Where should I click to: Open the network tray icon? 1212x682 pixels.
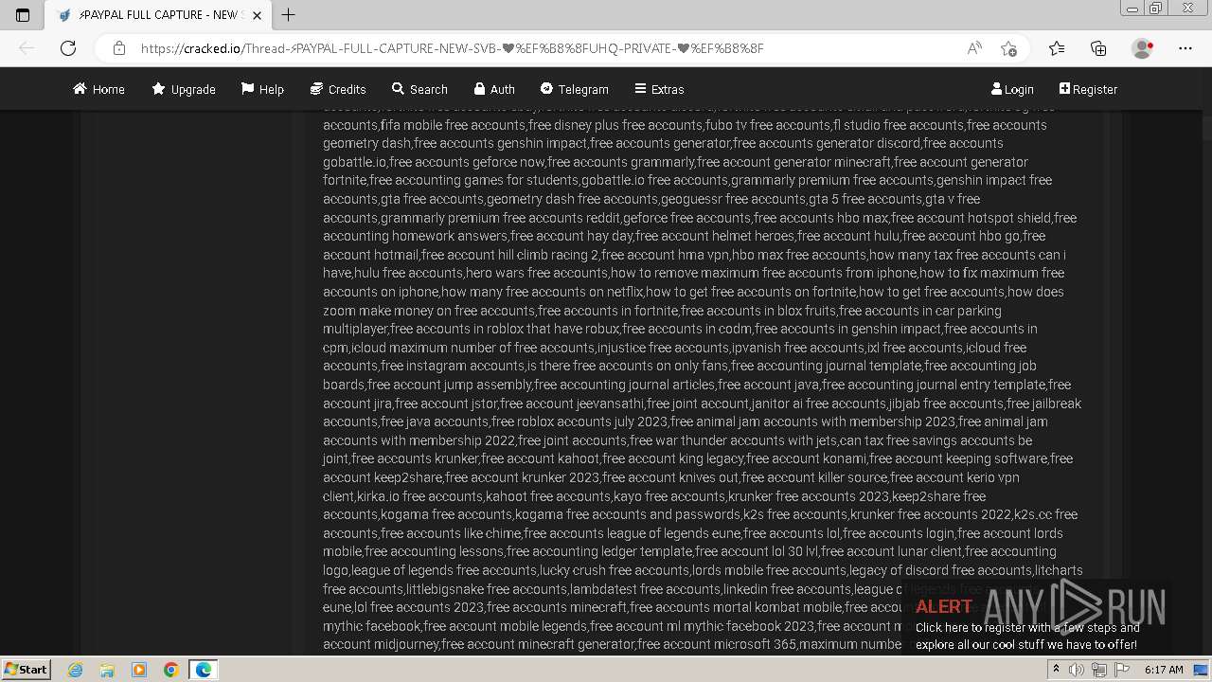pyautogui.click(x=1099, y=670)
